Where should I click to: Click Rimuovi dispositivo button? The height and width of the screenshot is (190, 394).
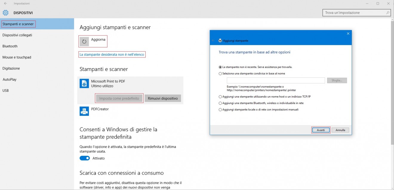click(x=163, y=98)
